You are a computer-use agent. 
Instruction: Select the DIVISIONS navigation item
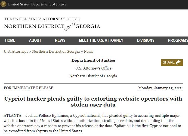(146, 40)
